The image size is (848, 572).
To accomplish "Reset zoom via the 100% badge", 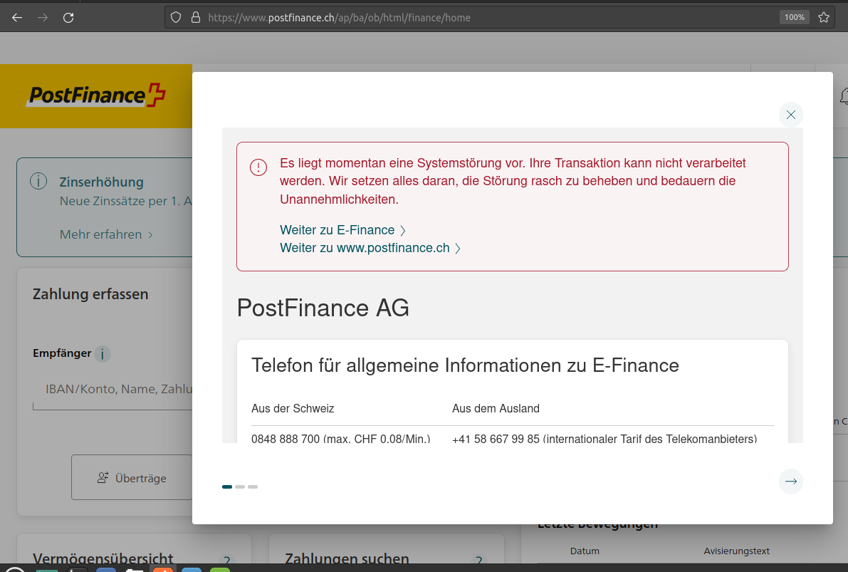I will pyautogui.click(x=795, y=17).
